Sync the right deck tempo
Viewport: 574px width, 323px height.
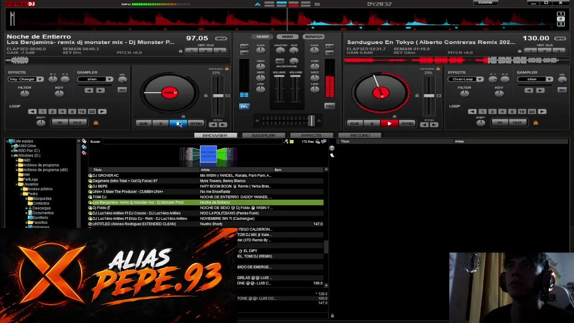[407, 123]
